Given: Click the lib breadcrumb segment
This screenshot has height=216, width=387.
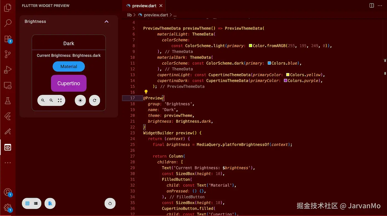Looking at the screenshot, I should coord(129,15).
